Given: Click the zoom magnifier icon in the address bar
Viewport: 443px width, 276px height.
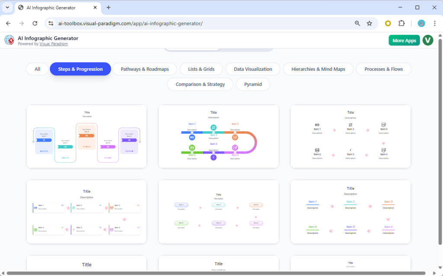Looking at the screenshot, I should pos(357,23).
